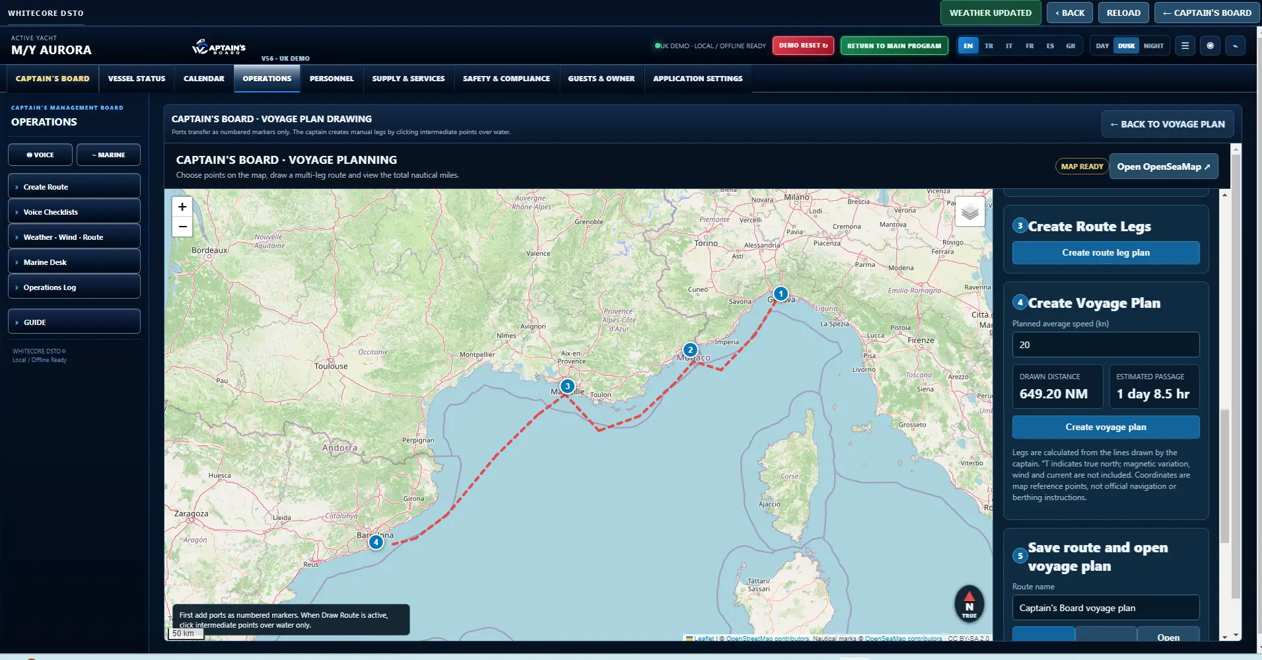The height and width of the screenshot is (660, 1262).
Task: Go Back to Voyage Plan
Action: 1168,124
